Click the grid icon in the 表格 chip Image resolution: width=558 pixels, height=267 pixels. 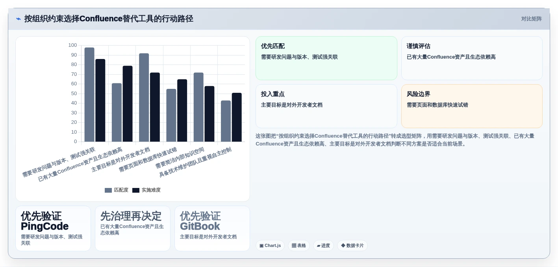tap(294, 246)
